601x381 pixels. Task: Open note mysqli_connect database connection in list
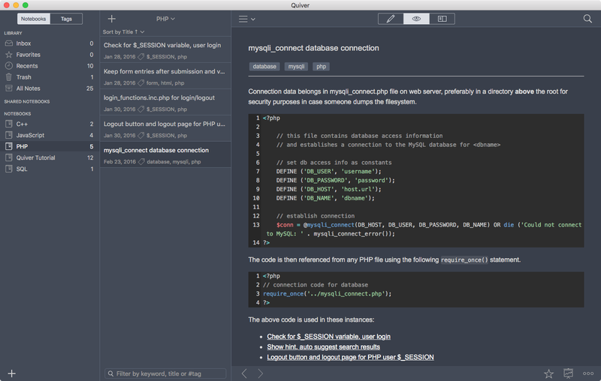165,155
